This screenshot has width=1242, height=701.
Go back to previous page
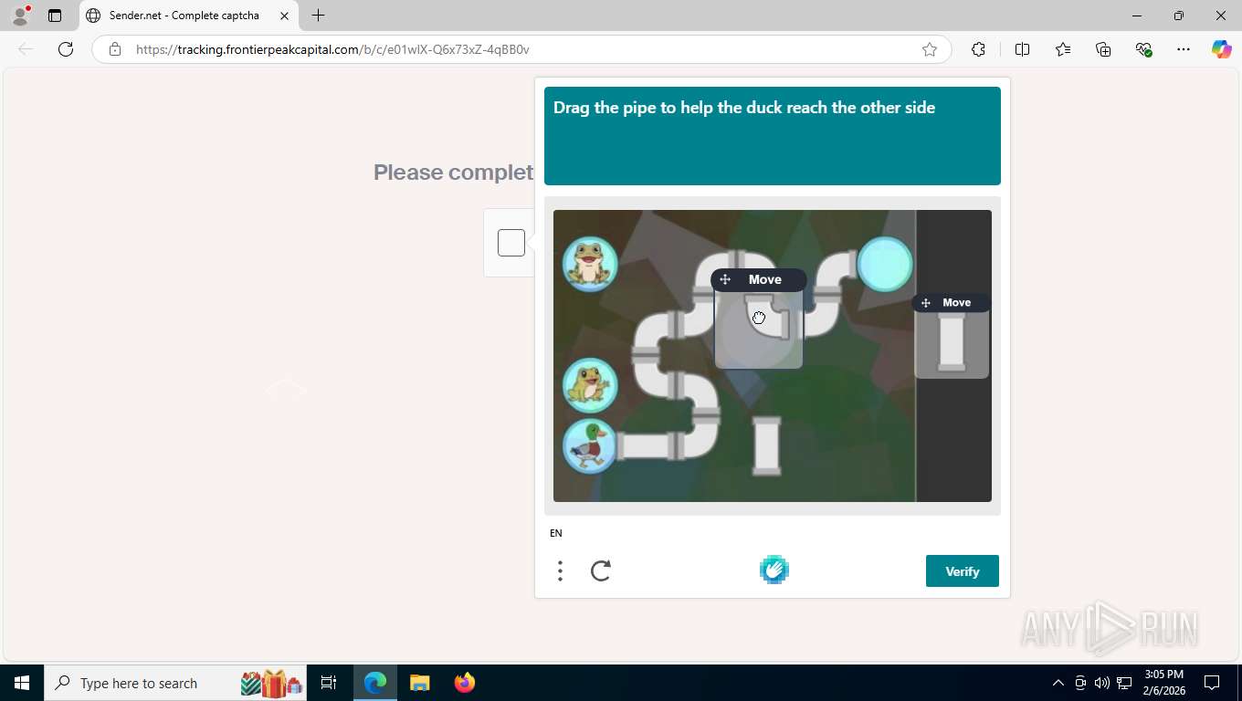point(26,49)
